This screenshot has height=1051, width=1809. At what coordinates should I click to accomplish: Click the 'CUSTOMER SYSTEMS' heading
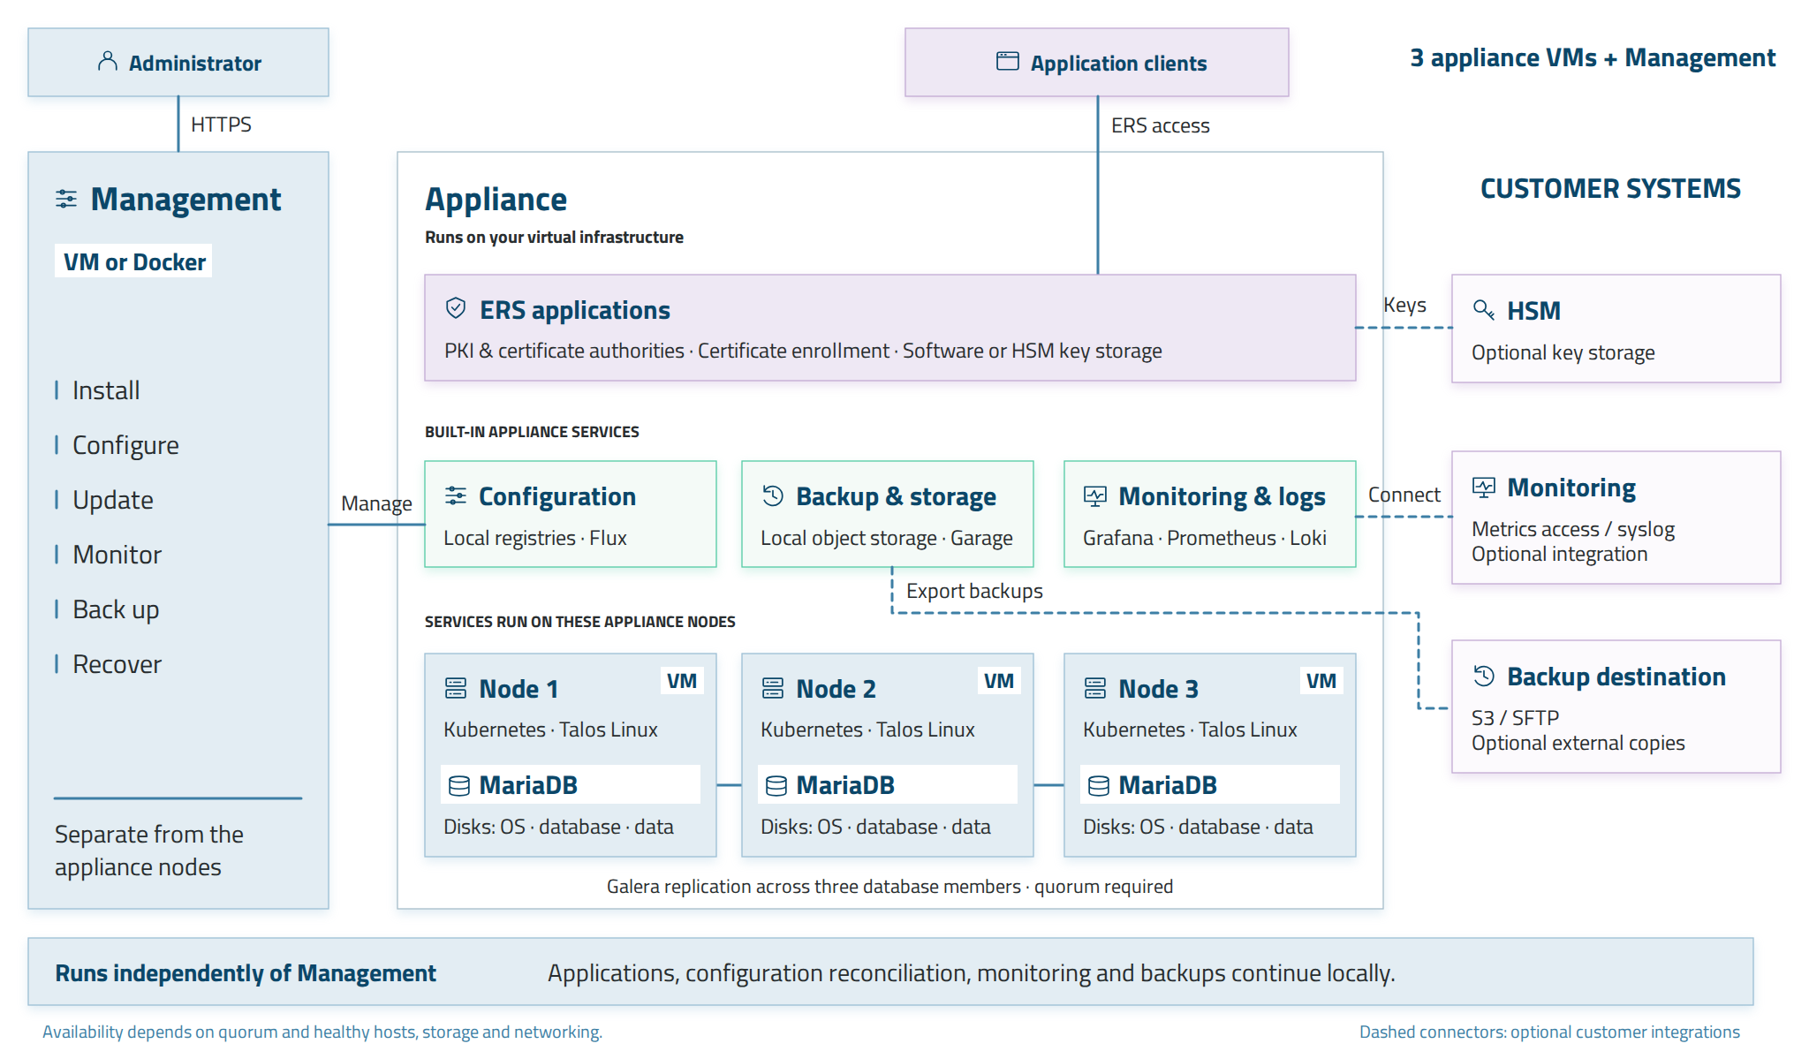coord(1610,188)
